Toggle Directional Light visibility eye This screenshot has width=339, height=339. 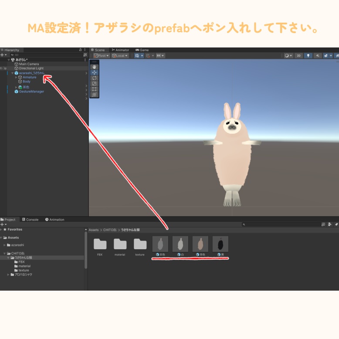[1, 68]
